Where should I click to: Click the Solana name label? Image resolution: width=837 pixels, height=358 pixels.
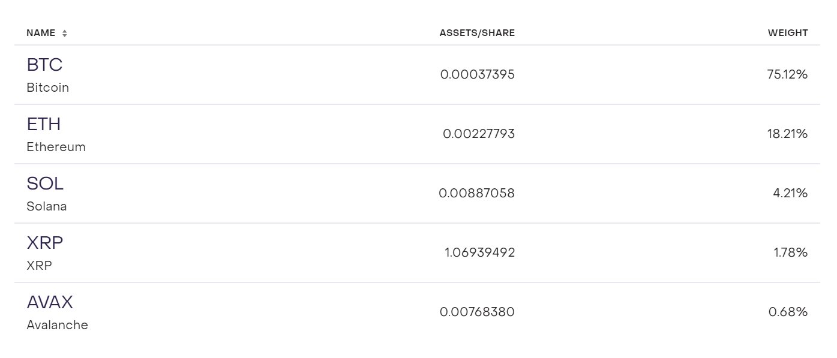[x=47, y=206]
